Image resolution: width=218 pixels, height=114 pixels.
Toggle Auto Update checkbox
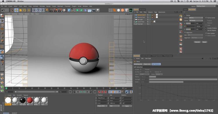[x=206, y=33]
